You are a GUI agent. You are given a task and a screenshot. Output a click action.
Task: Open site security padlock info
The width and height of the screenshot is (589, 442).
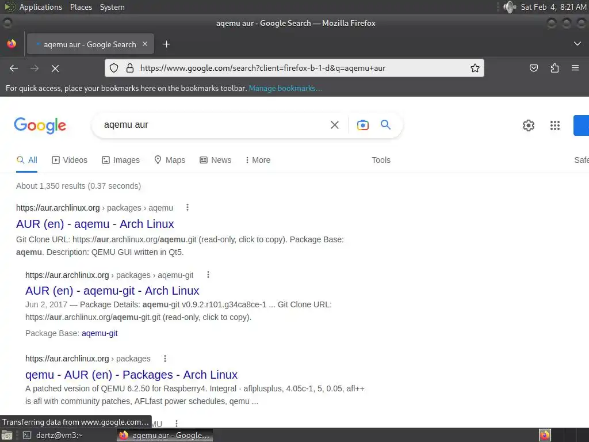click(130, 68)
